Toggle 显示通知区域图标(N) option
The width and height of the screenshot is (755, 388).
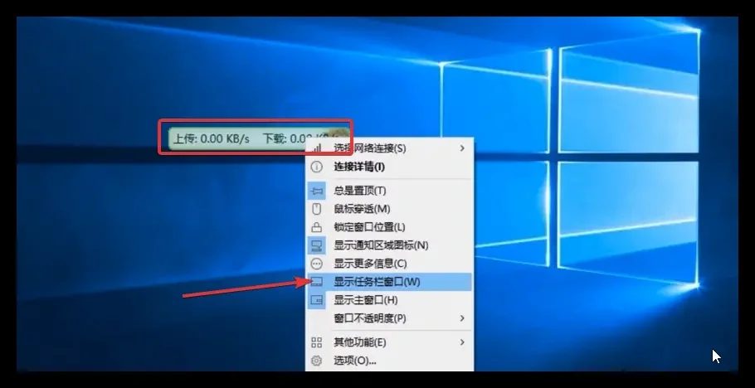click(x=389, y=245)
